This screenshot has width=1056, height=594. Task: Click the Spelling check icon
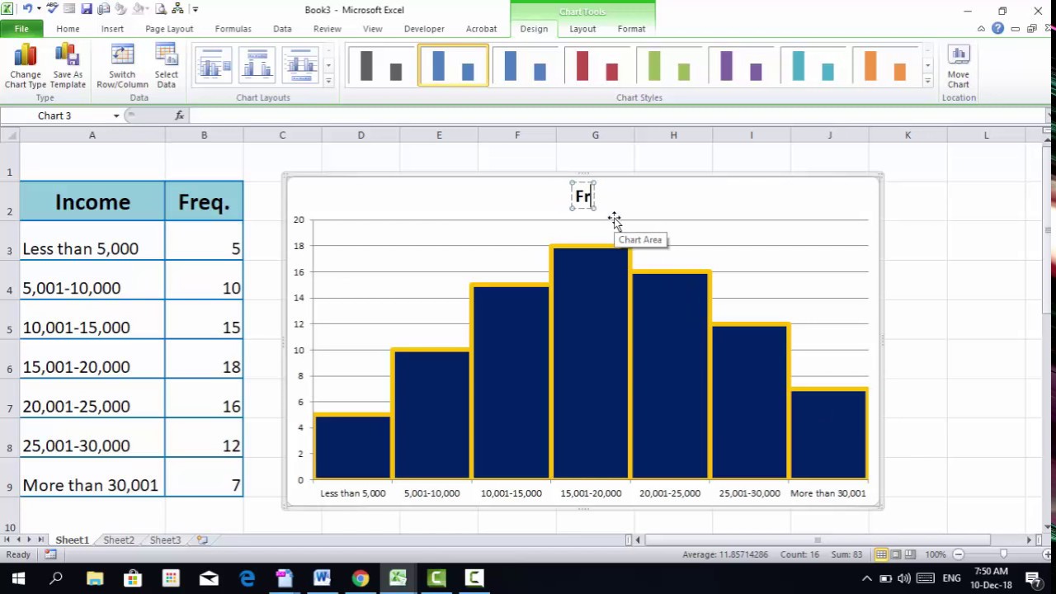54,9
